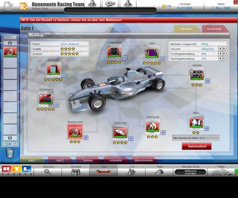Screen dimensions: 238x198
Task: Click the Automatisch button
Action: click(197, 146)
